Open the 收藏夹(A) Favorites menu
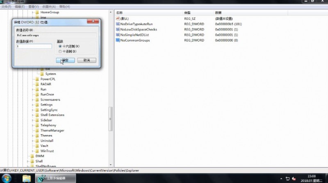This screenshot has width=328, height=183. point(49,7)
